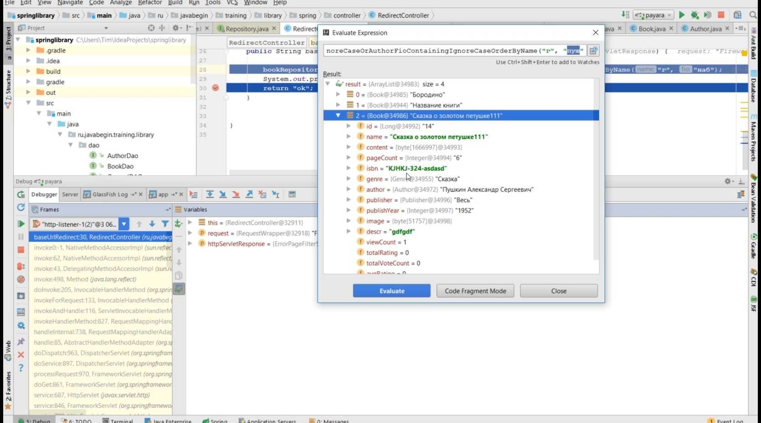The width and height of the screenshot is (761, 423).
Task: Expand element 0 Бородино node
Action: 338,94
